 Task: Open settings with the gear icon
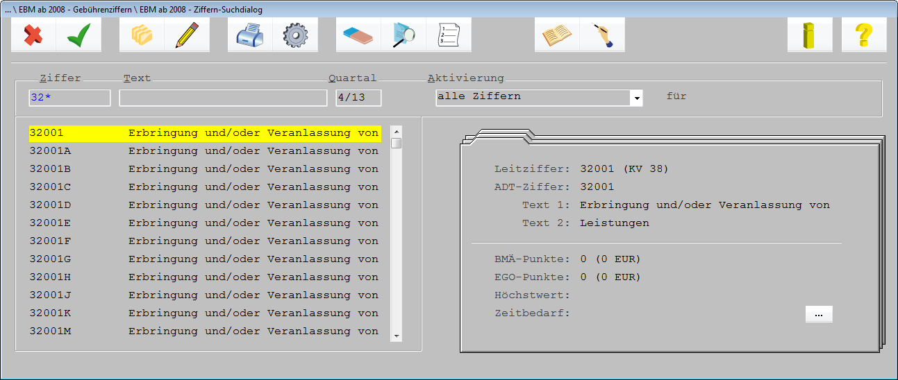coord(295,35)
